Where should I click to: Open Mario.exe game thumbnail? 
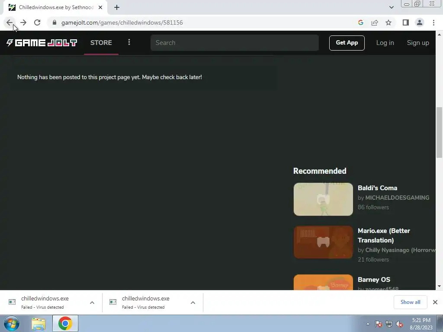tap(323, 242)
